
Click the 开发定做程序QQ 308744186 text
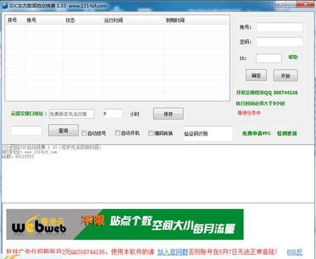267,92
